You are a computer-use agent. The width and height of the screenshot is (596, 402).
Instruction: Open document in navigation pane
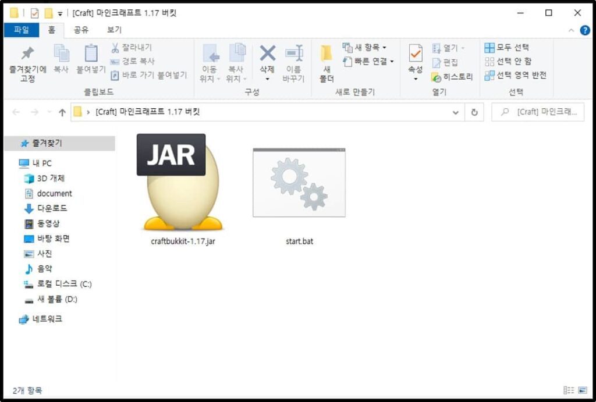point(48,193)
